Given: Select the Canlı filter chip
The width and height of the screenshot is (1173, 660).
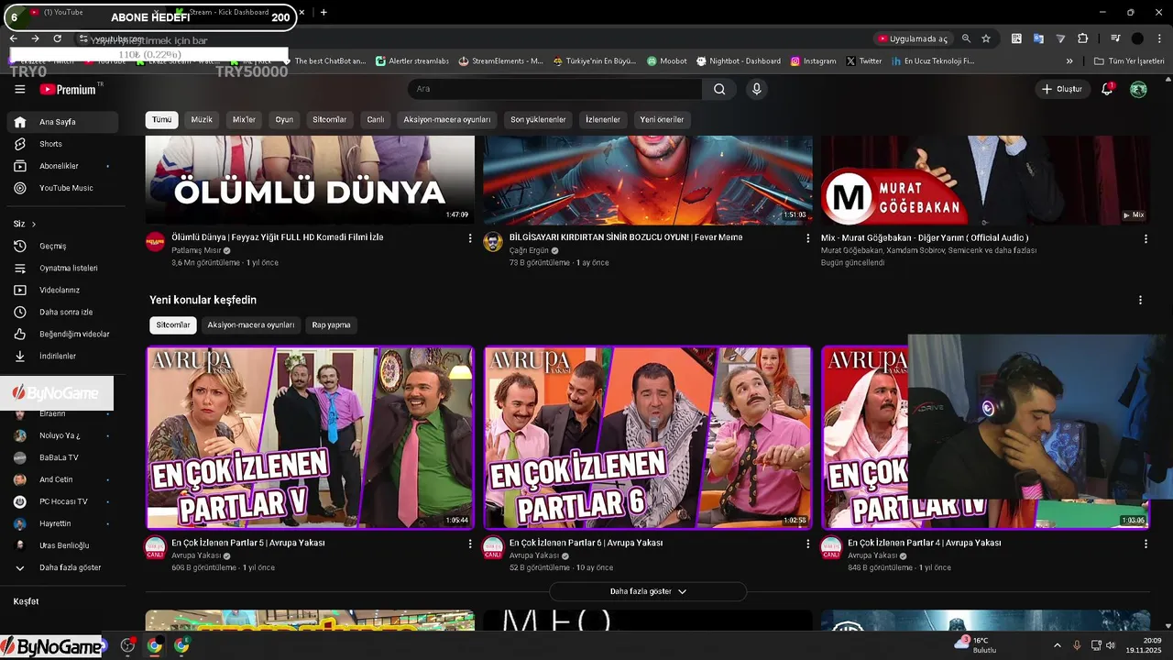Looking at the screenshot, I should tap(376, 120).
